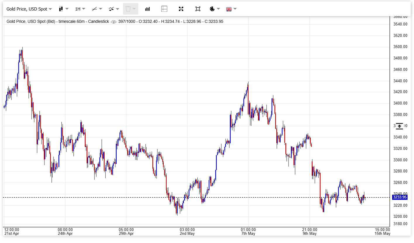Click the blue 3233.95 current price label
Screen dimensions: 414x243
coord(400,197)
